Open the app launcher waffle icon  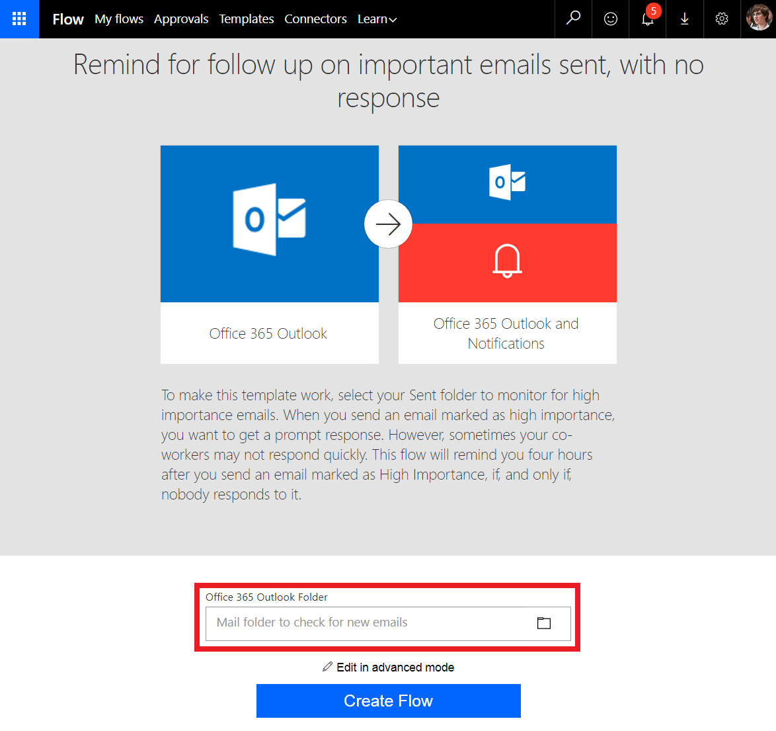pos(19,19)
